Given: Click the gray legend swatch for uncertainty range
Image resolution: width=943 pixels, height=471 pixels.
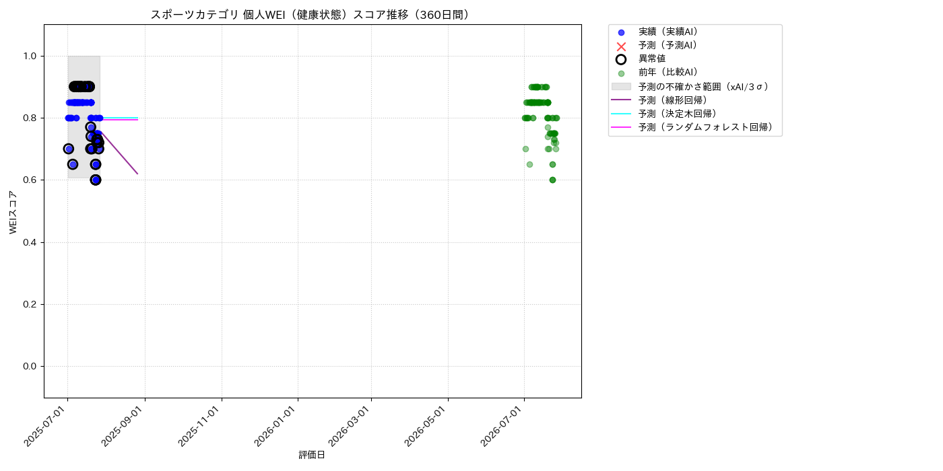Looking at the screenshot, I should 621,86.
